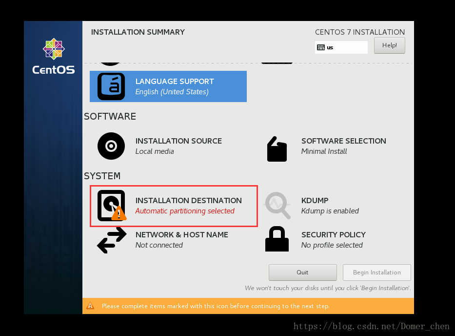Click the Quit button

point(303,273)
